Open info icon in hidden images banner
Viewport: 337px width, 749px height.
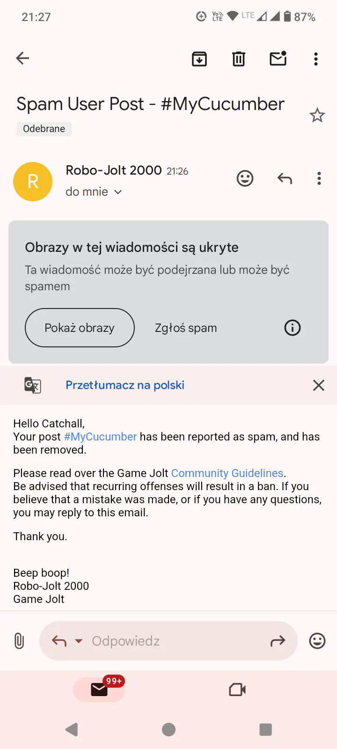point(293,328)
